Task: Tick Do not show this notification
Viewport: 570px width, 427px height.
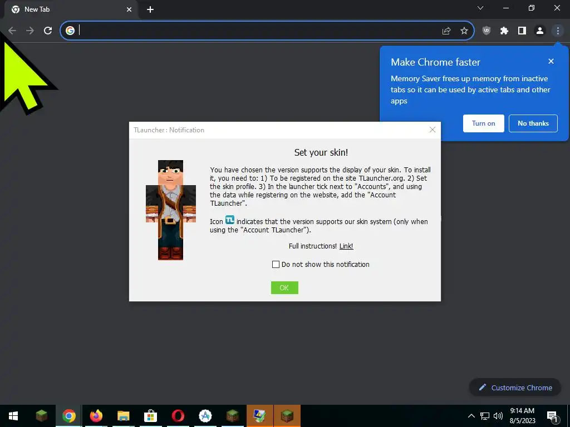Action: click(276, 264)
